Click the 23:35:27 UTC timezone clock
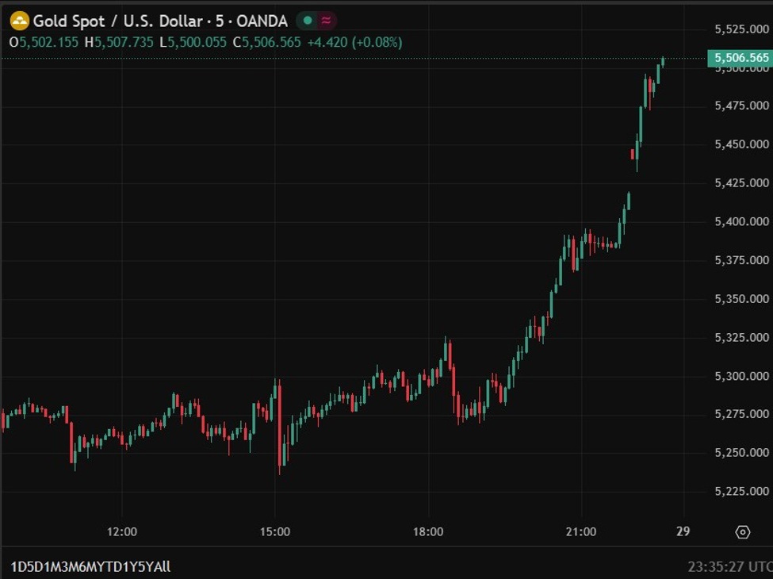This screenshot has height=579, width=773. [730, 566]
